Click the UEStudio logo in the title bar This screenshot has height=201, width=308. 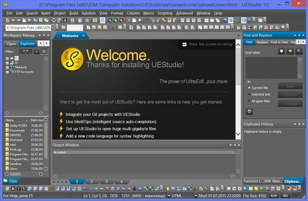pos(6,4)
